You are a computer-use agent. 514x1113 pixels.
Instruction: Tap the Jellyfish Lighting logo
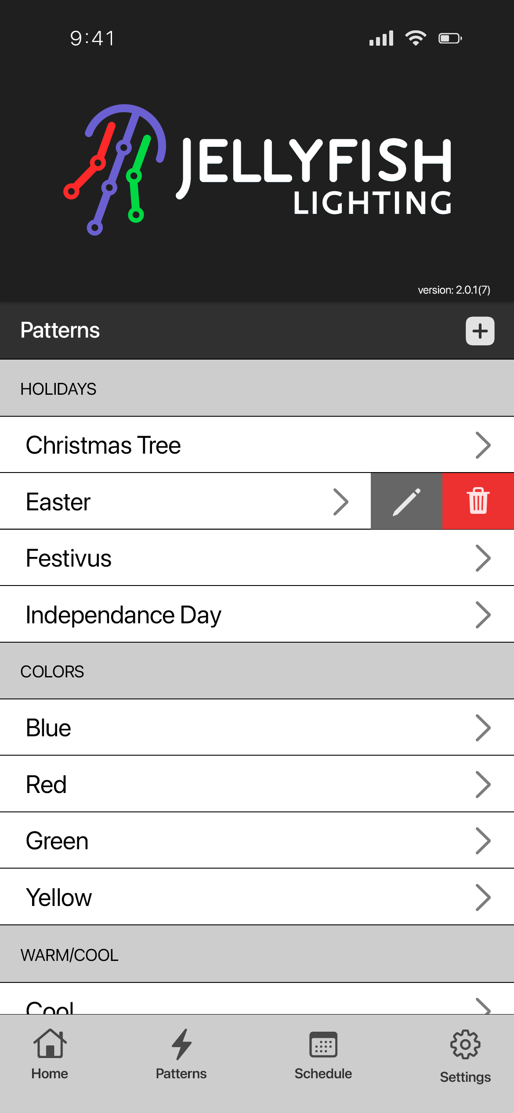tap(257, 170)
